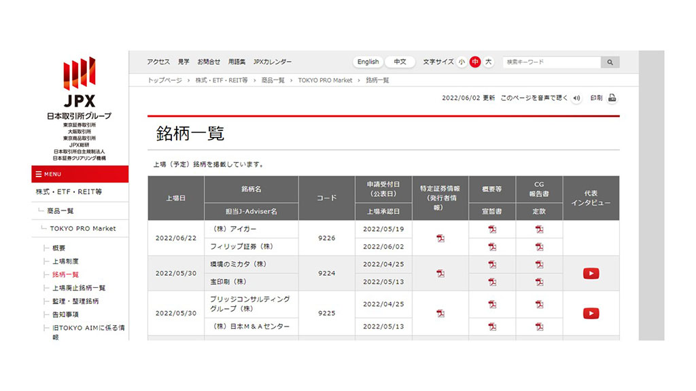Open 概要 in sidebar
This screenshot has width=696, height=391.
coord(58,248)
